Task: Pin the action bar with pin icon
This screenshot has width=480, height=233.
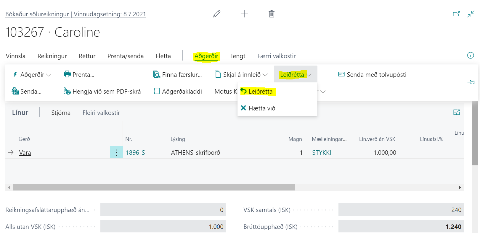Action: (x=471, y=82)
